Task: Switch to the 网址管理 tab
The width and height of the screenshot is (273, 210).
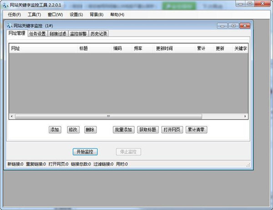Action: click(x=17, y=33)
